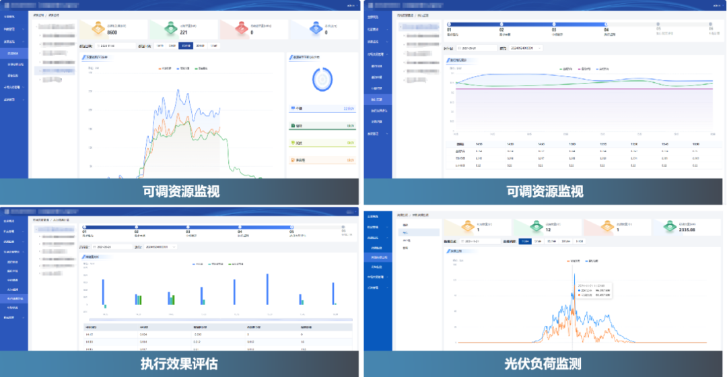This screenshot has height=377, width=727.
Task: Click the green stat icon beside 2335.08
Action: click(670, 227)
